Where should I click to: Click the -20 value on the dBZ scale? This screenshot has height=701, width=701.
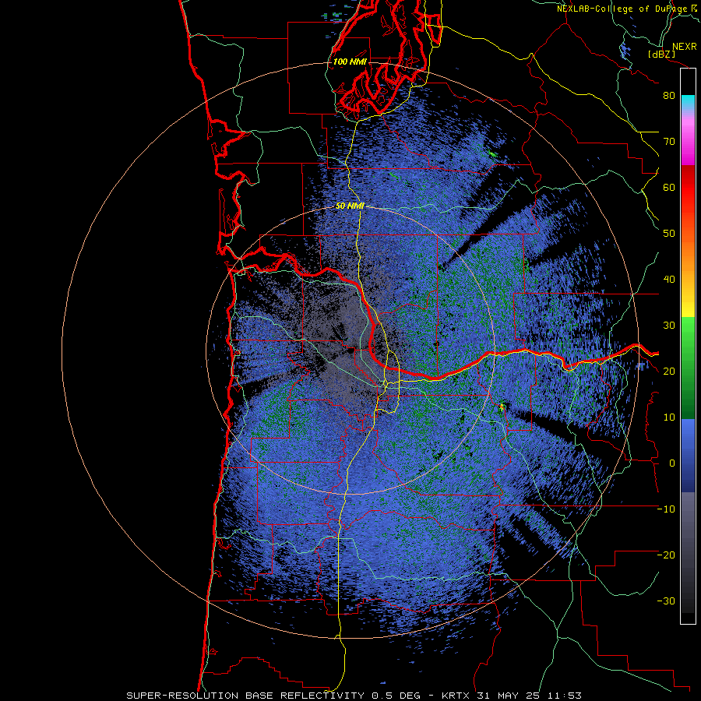click(666, 555)
